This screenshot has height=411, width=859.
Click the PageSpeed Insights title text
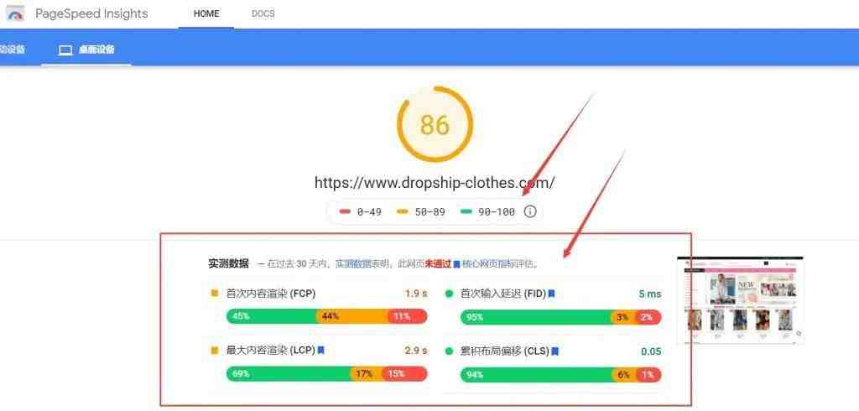[91, 13]
